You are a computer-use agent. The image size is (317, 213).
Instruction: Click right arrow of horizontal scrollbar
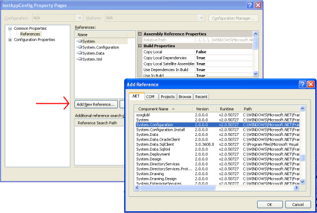click(296, 188)
